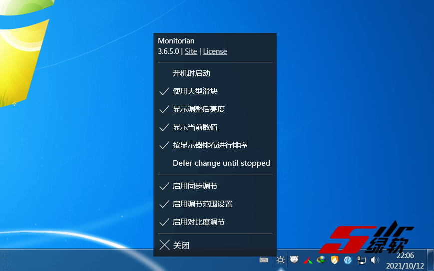Open the on-screen keyboard tray icon
The image size is (434, 271).
pos(264,260)
